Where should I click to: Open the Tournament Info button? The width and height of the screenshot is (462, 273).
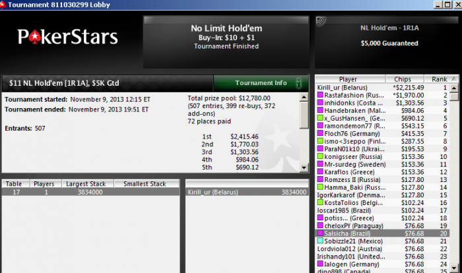click(x=261, y=83)
